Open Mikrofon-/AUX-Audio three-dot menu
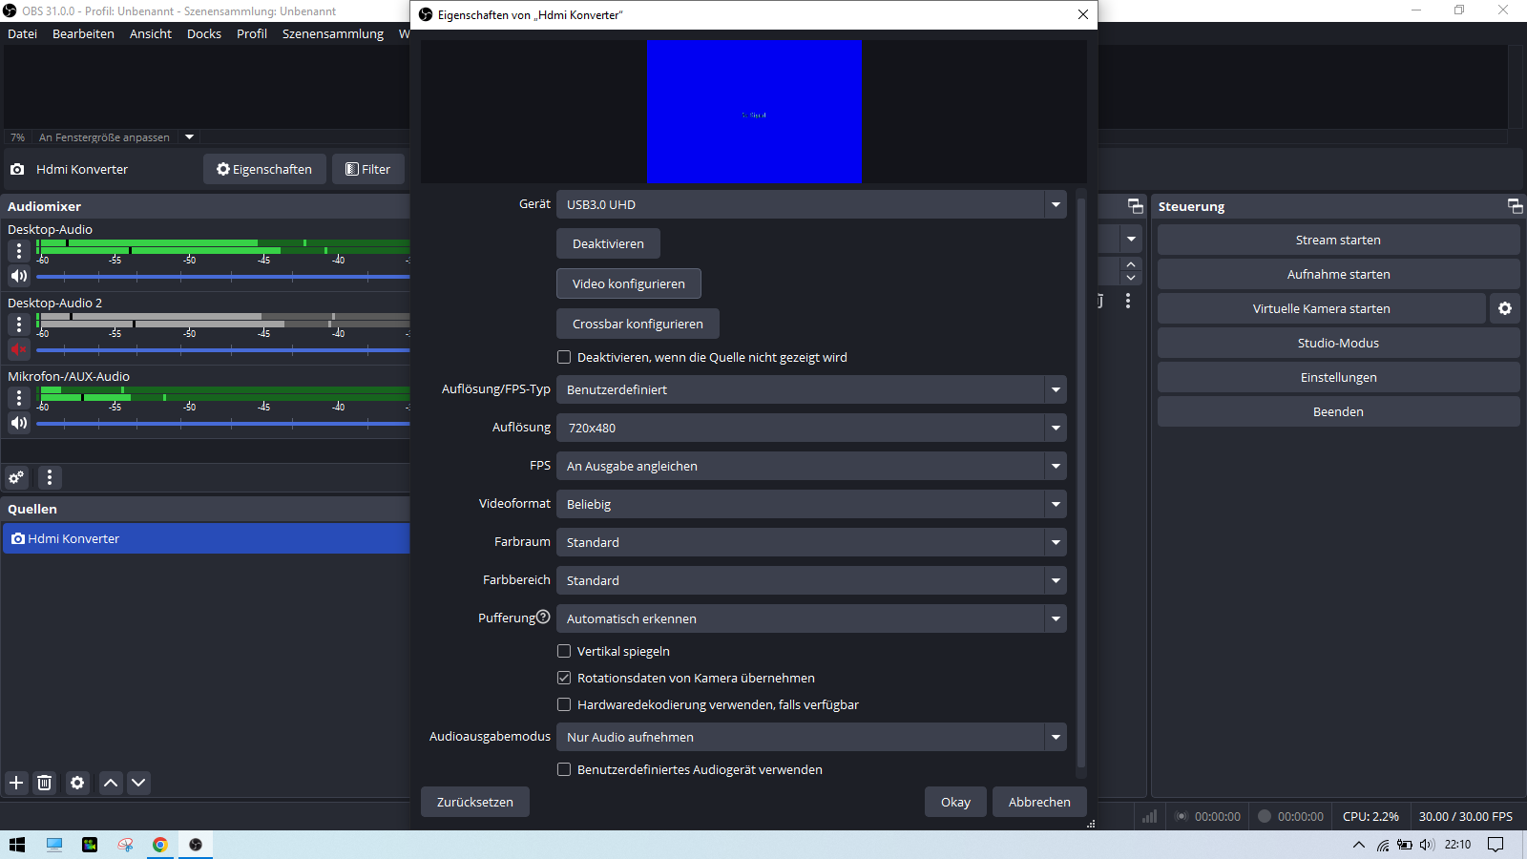This screenshot has height=859, width=1527. 19,398
